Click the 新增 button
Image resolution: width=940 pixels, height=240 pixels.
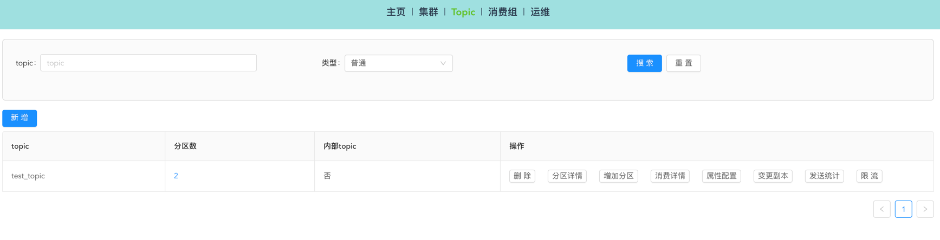coord(20,118)
